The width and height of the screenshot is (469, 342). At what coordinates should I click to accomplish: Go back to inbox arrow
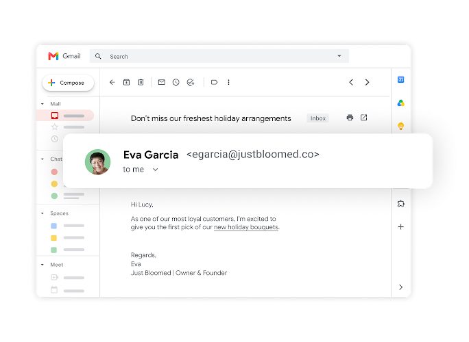pos(112,82)
